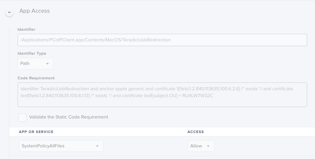Click the Validate the Static Code Requirement label
Screen dimensions: 315x159
coord(68,117)
